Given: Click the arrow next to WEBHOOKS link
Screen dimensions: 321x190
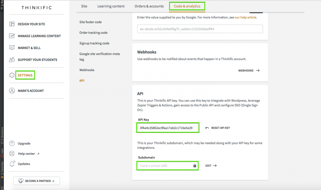Looking at the screenshot, I should pyautogui.click(x=258, y=70).
